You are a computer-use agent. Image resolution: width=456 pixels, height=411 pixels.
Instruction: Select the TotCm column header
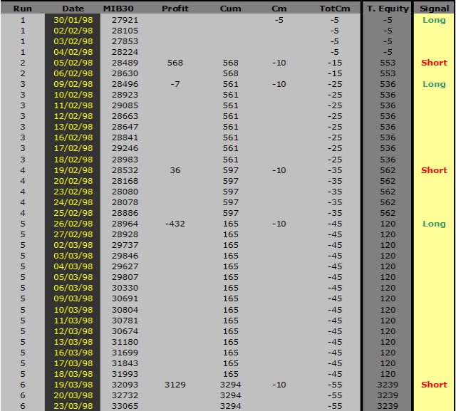334,9
